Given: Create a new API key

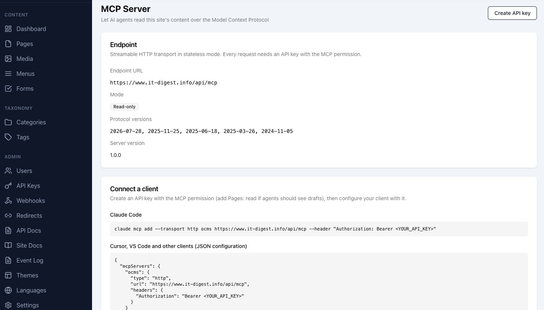Looking at the screenshot, I should tap(512, 13).
